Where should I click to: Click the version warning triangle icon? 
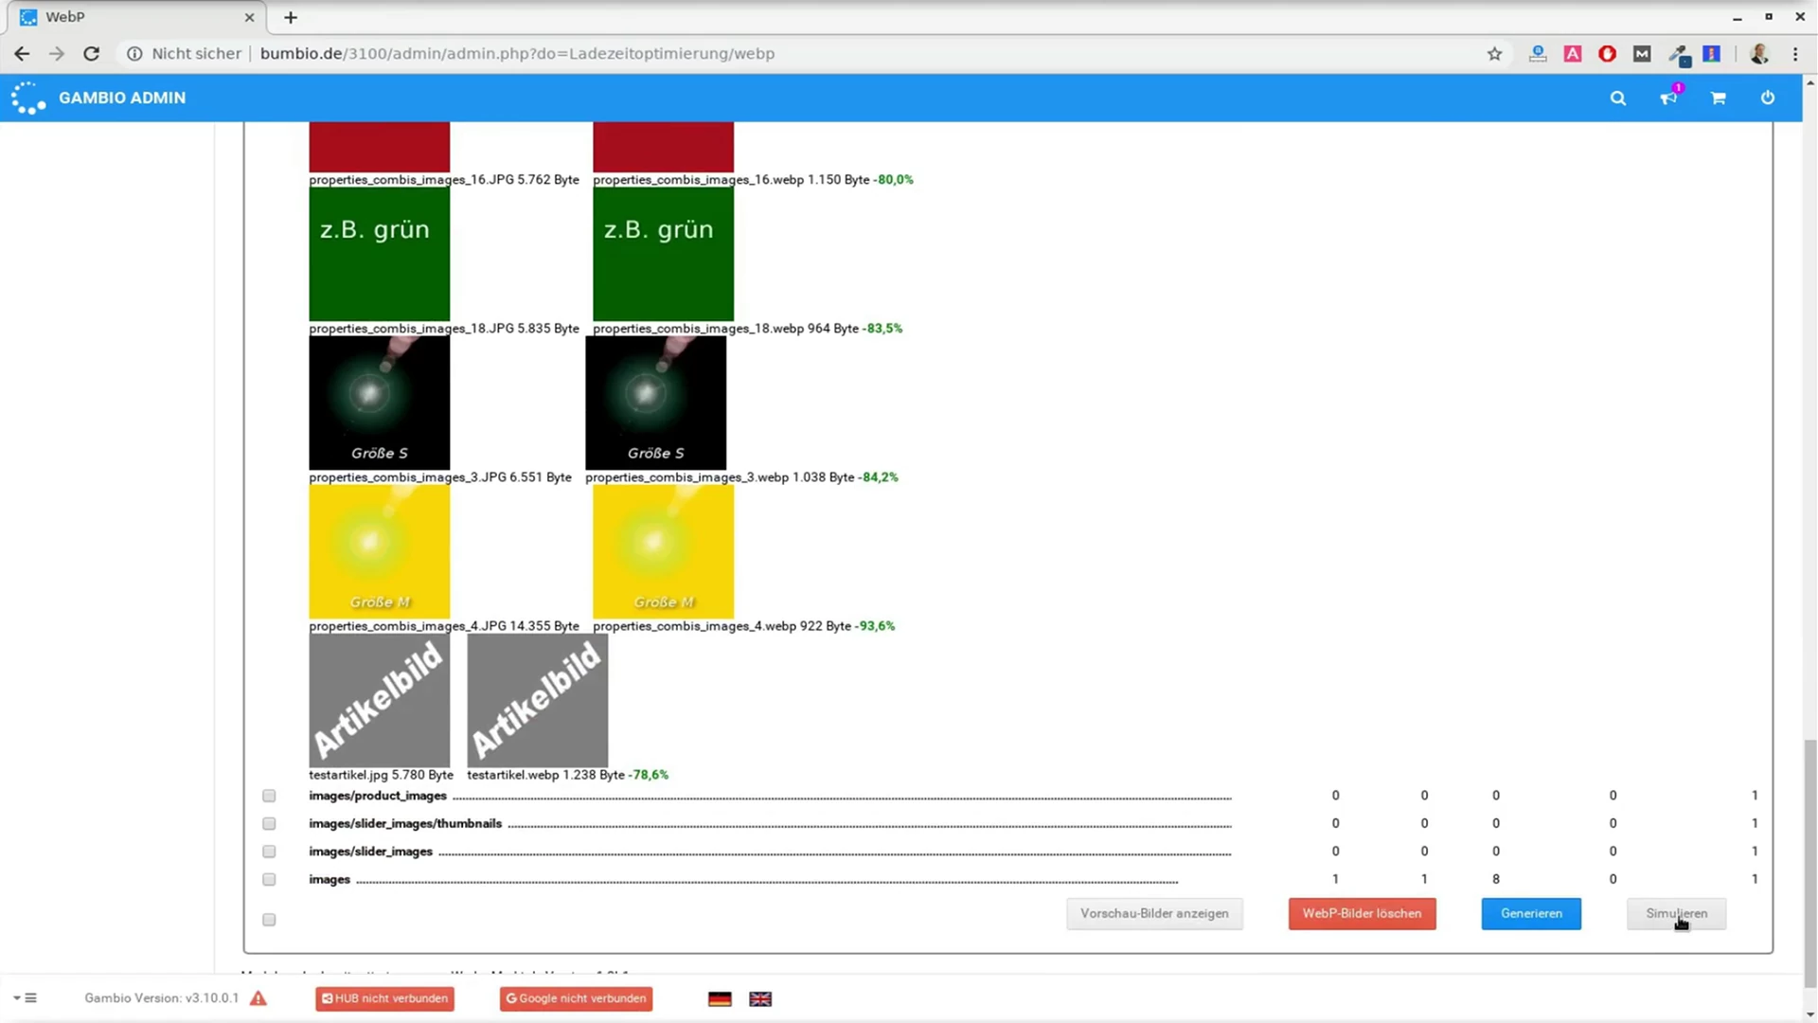tap(258, 998)
